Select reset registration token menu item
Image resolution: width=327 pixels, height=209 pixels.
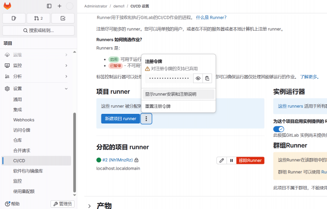[x=178, y=106]
